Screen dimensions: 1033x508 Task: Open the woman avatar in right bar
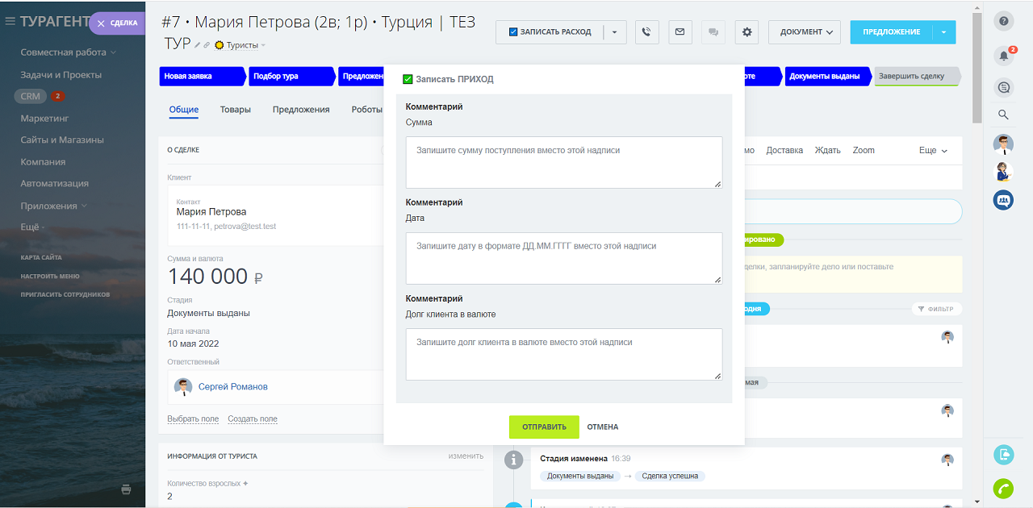(1003, 172)
